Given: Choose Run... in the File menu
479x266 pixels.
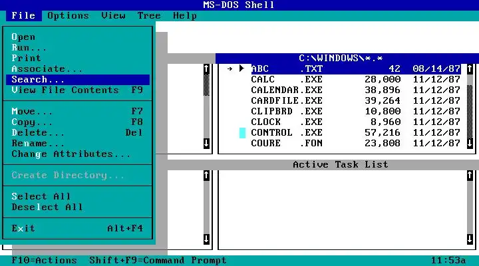Looking at the screenshot, I should 78,48.
